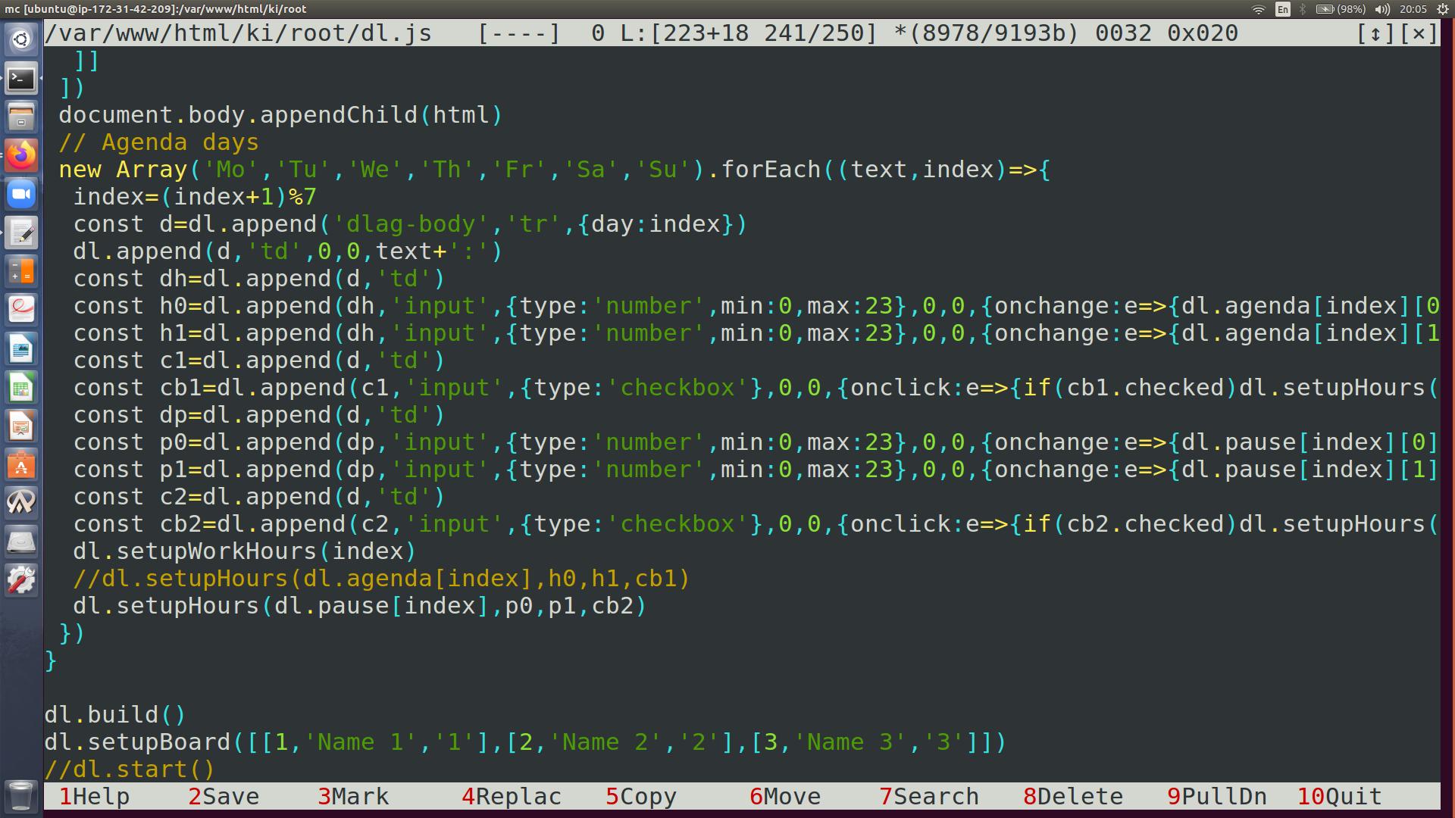
Task: Open the text editor dock icon
Action: pyautogui.click(x=21, y=233)
